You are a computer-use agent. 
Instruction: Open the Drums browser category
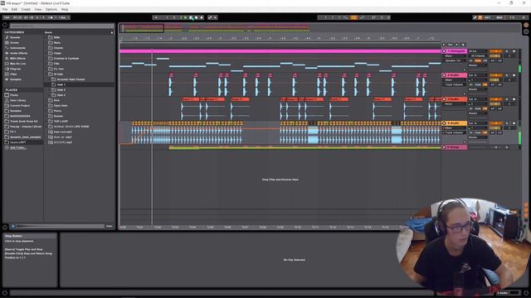pyautogui.click(x=14, y=43)
